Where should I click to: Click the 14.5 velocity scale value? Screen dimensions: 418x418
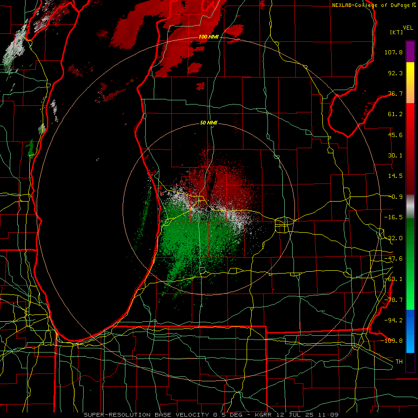tap(395, 176)
